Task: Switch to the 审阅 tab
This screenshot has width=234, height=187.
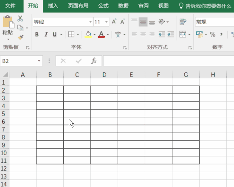Action: [x=144, y=6]
